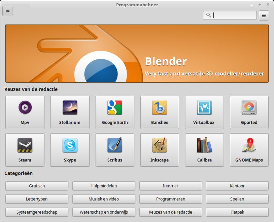274x222 pixels.
Task: Browse the Muziek en video category
Action: click(x=104, y=199)
